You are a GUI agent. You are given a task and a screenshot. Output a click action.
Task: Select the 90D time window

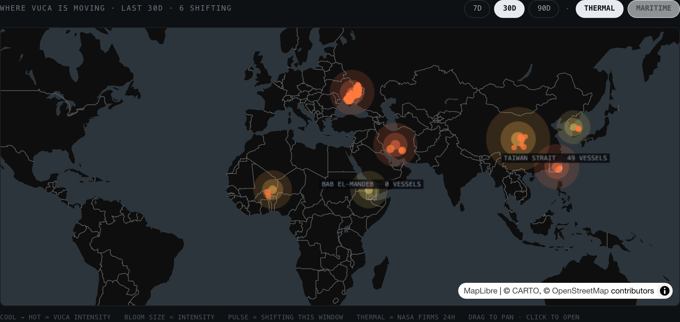tap(544, 9)
